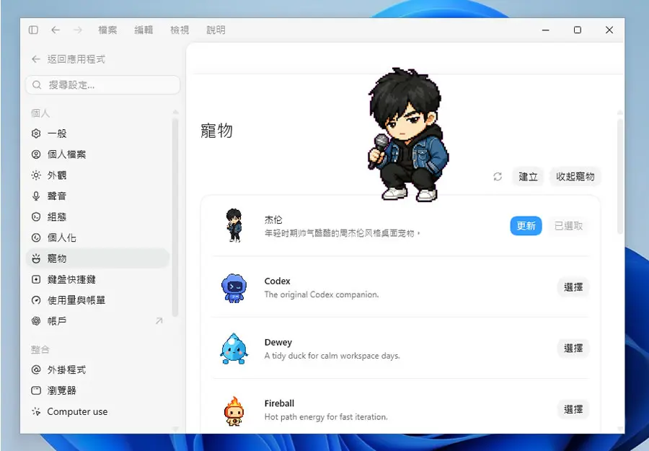Toggle the sidebar panel icon
649x451 pixels.
33,30
